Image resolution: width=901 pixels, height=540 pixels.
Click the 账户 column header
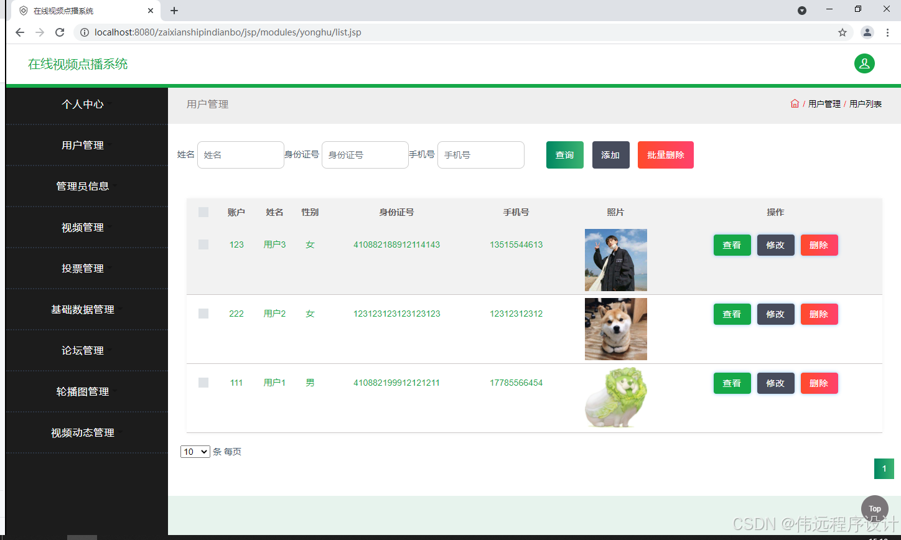[x=236, y=212]
